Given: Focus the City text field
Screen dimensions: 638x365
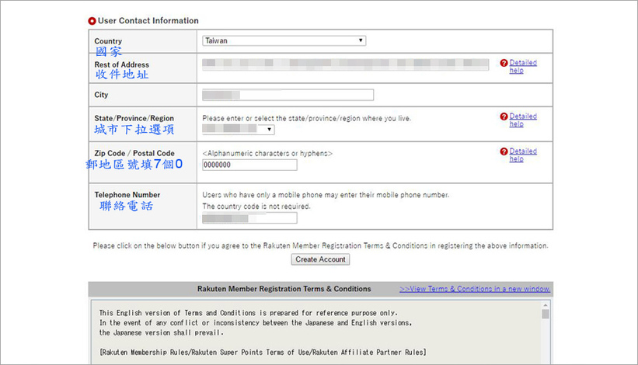Looking at the screenshot, I should [288, 95].
